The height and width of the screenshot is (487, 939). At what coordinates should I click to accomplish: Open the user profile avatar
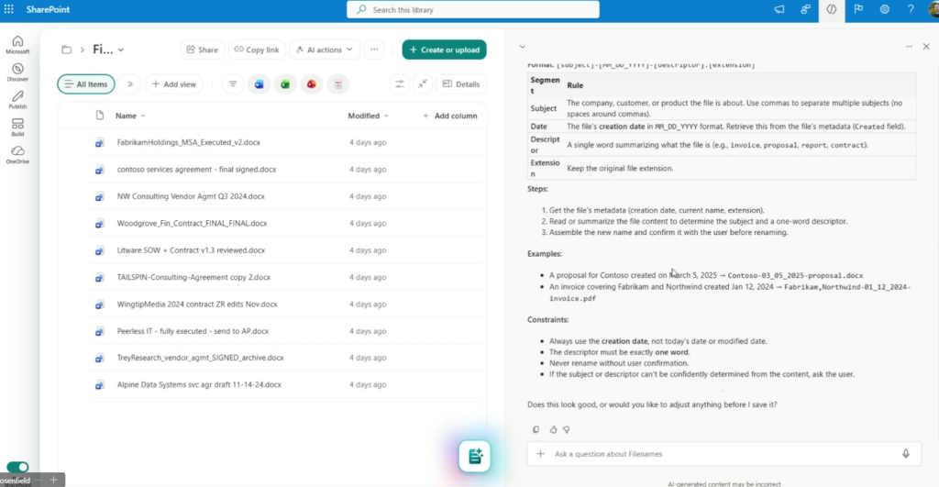tap(933, 9)
